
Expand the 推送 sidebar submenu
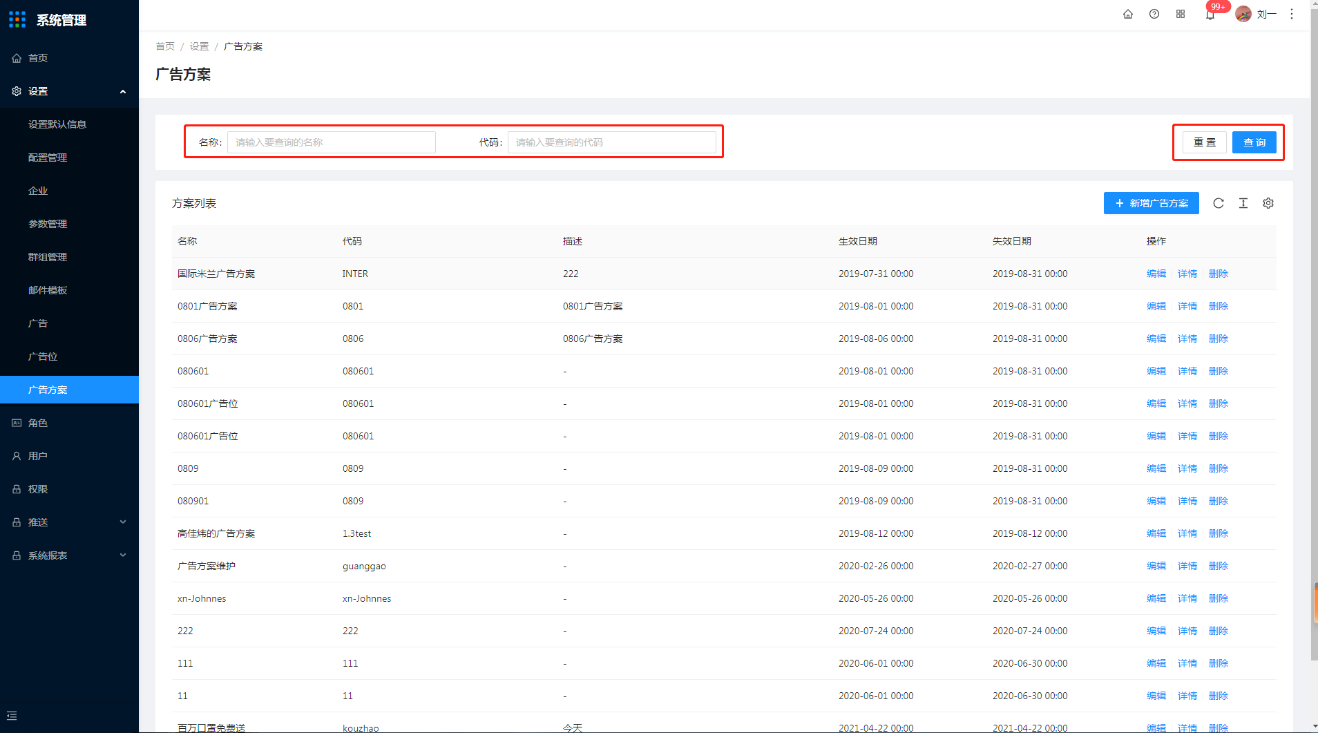pos(69,522)
